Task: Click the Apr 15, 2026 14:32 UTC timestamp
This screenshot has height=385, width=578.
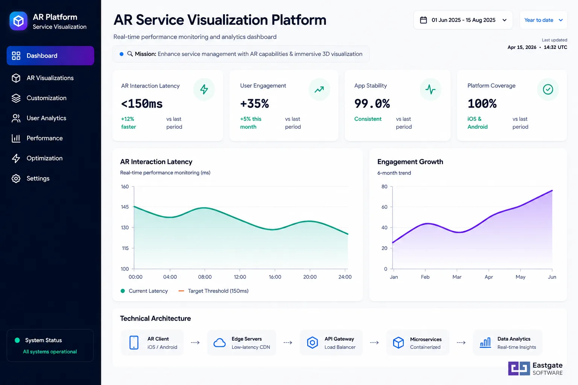Action: pos(537,47)
